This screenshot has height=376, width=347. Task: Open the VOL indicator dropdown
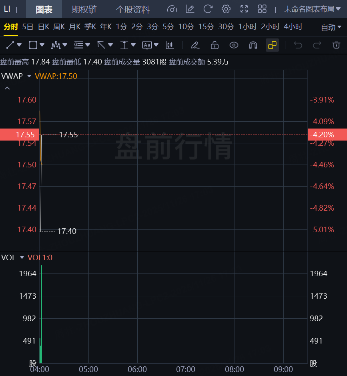22,258
